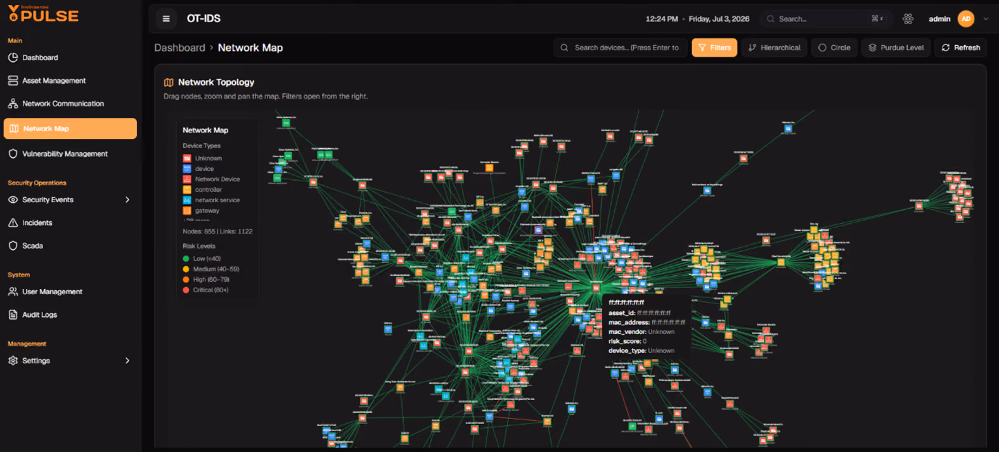Click the Unknown device type swatch

(x=187, y=158)
